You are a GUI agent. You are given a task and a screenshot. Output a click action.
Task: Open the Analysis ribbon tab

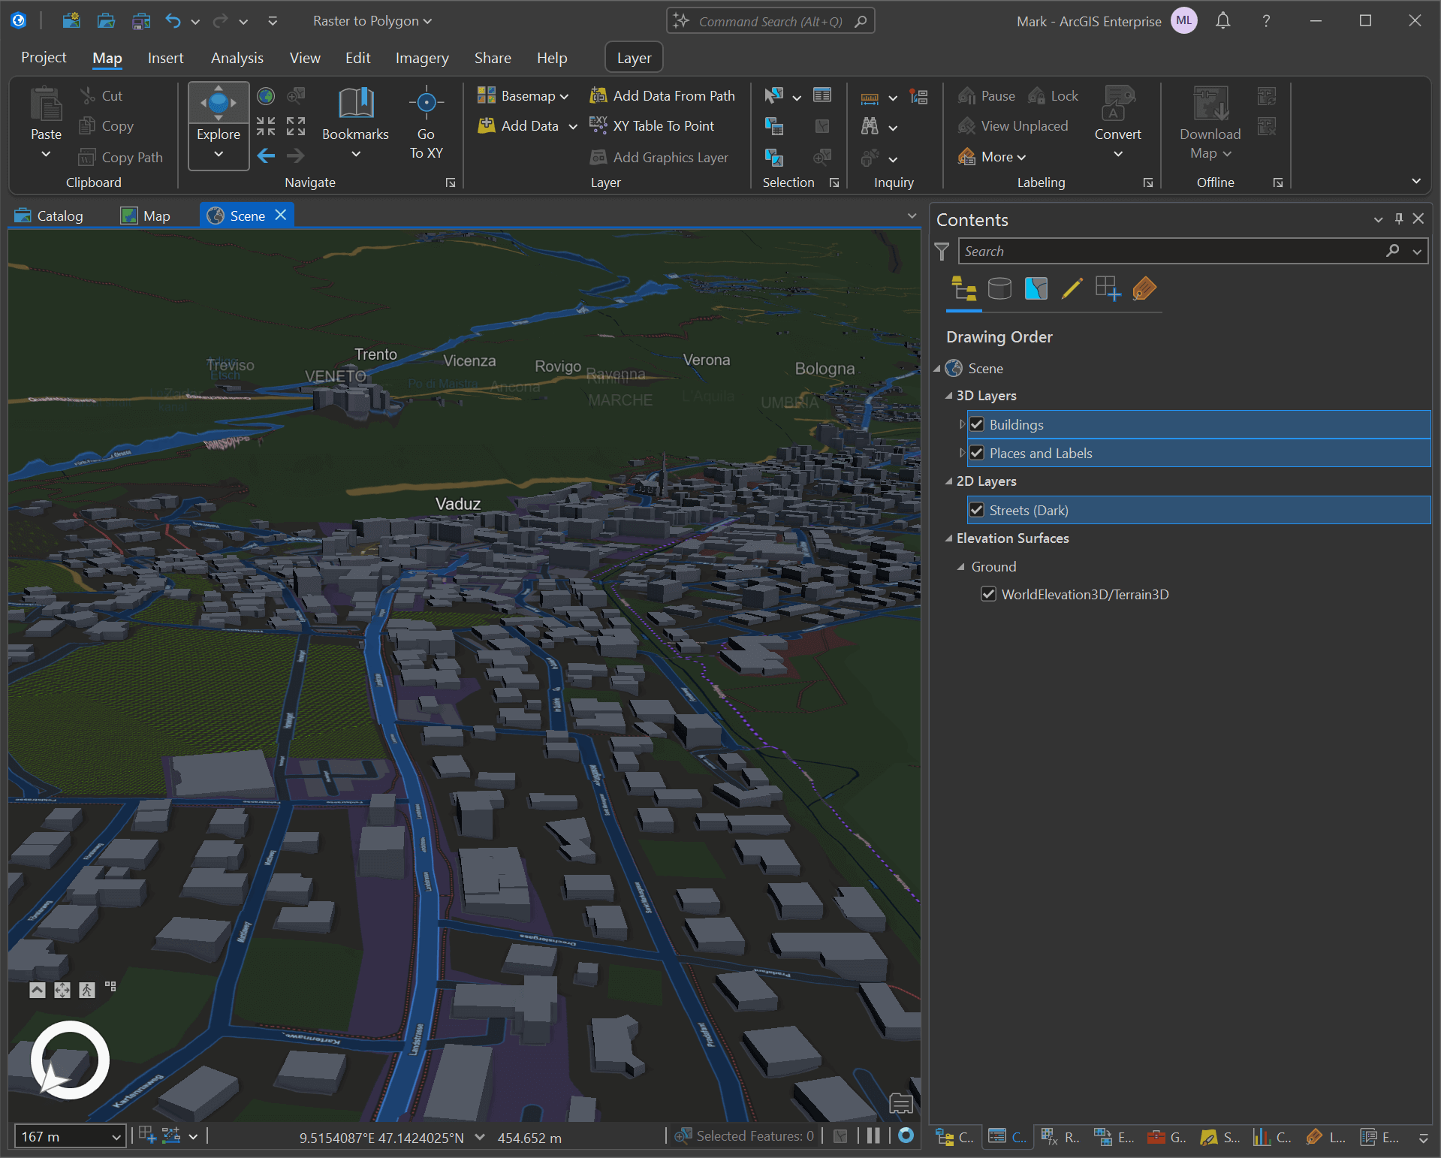237,58
